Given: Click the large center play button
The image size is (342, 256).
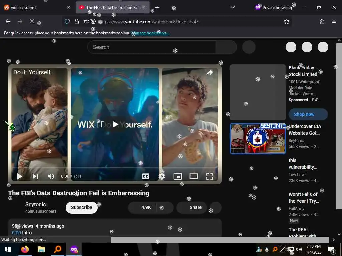Looking at the screenshot, I should click(115, 124).
